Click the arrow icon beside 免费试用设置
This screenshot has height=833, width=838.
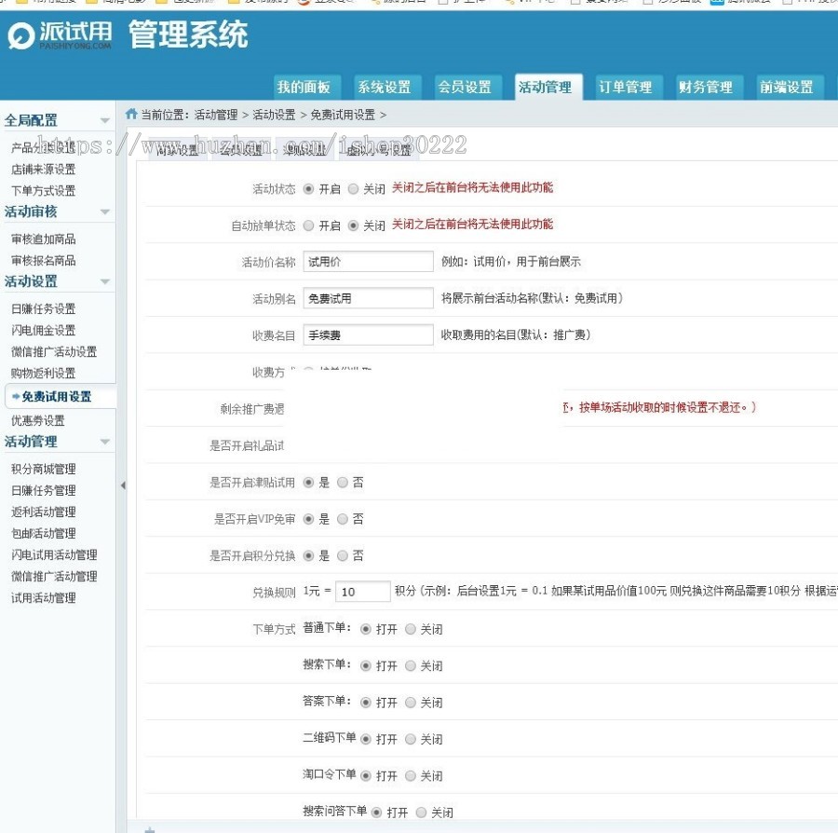pos(16,396)
